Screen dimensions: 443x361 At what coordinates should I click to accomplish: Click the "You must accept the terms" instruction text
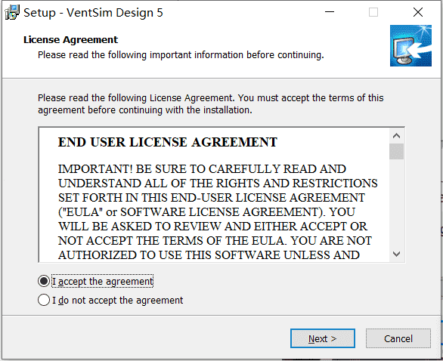point(311,98)
